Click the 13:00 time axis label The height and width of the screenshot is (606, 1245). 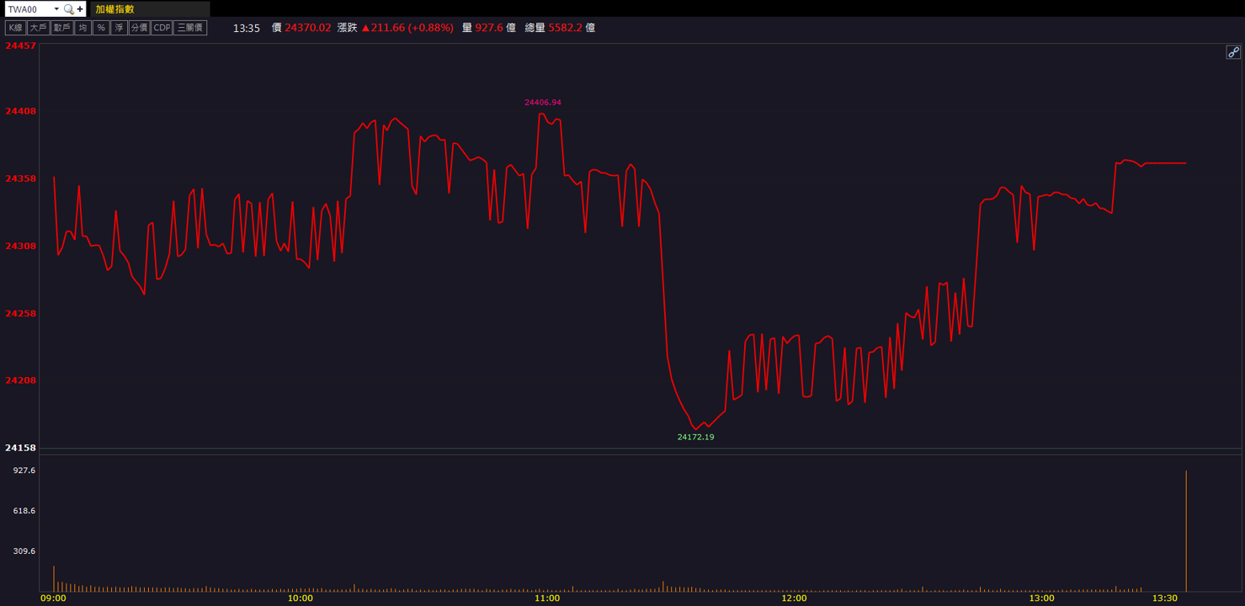coord(1040,598)
